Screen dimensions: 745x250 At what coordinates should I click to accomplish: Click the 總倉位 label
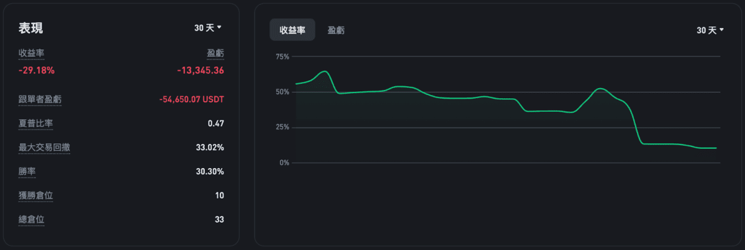point(31,219)
